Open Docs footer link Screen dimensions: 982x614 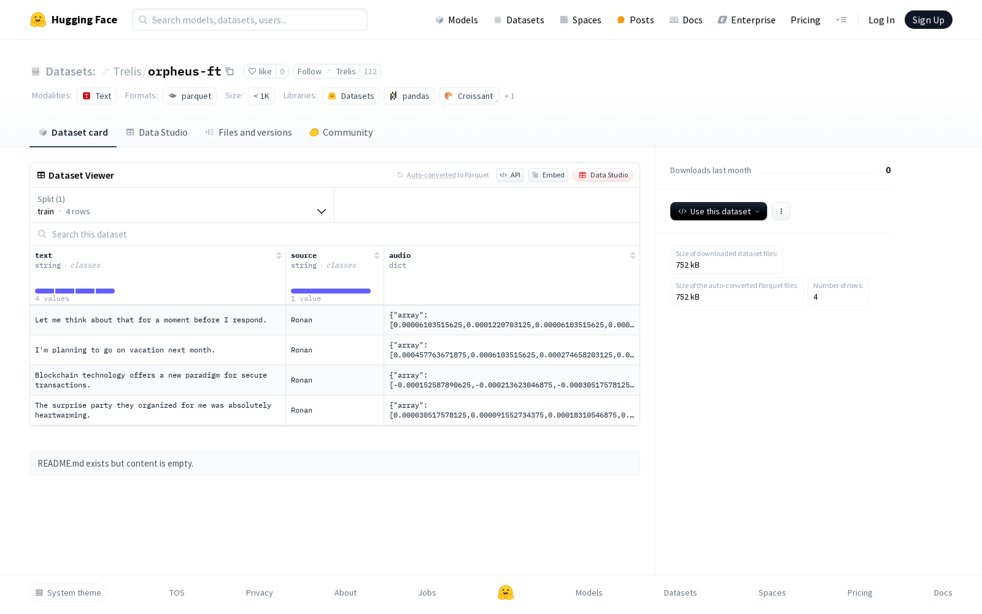tap(943, 593)
